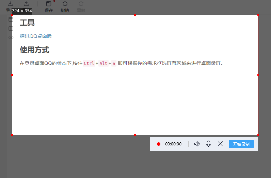This screenshot has width=271, height=178.
Task: Click the left edge middle selection handle
Action: click(x=12, y=75)
